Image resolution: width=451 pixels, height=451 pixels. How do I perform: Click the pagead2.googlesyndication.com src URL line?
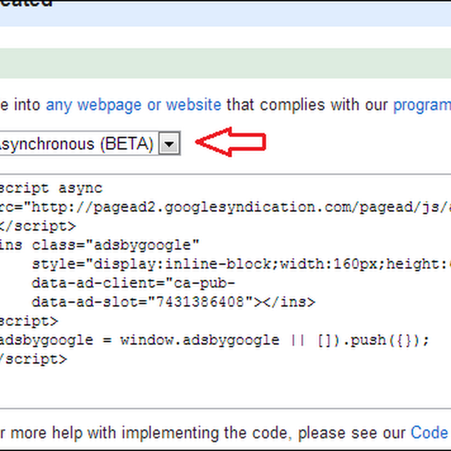(225, 207)
